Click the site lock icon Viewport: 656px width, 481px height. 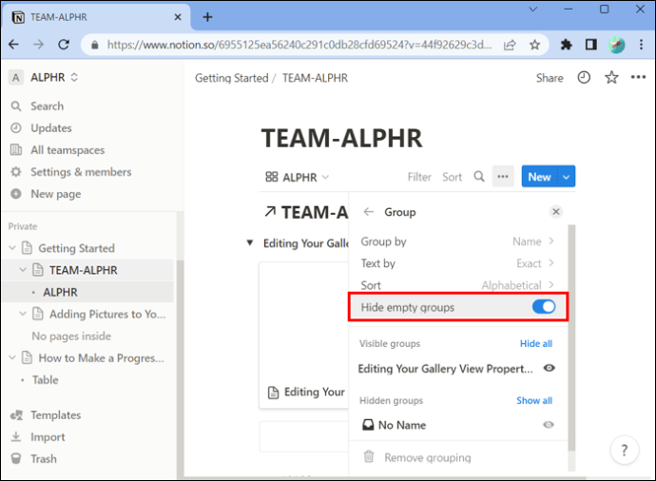[95, 45]
